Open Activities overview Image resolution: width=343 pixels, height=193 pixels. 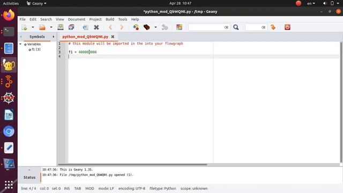point(11,4)
